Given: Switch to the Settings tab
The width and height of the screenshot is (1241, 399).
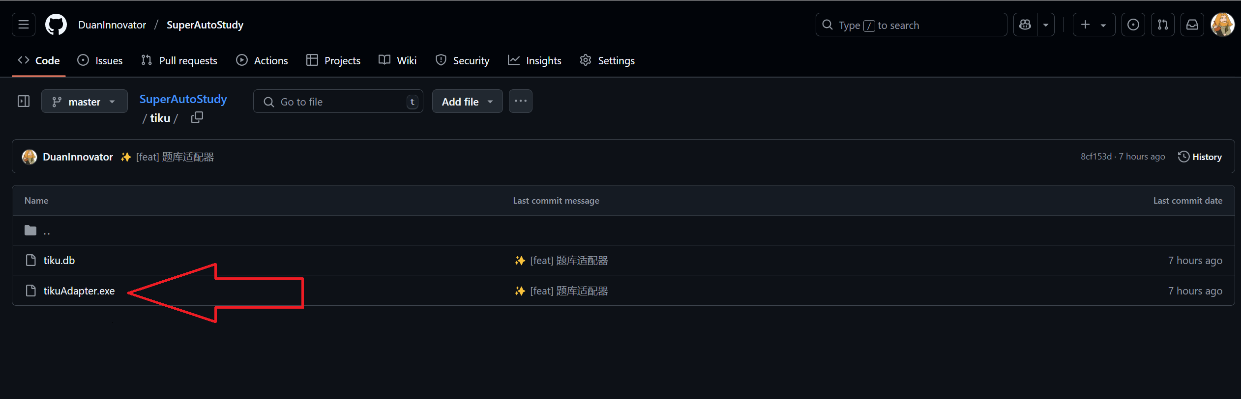Looking at the screenshot, I should [607, 60].
